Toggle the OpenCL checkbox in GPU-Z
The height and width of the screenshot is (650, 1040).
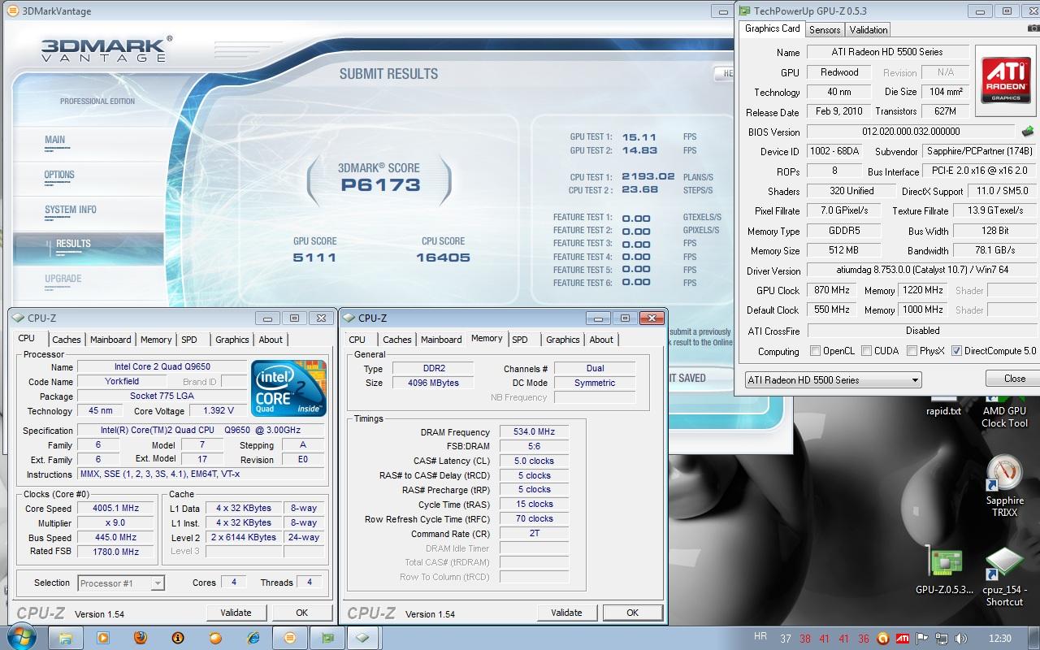coord(815,351)
